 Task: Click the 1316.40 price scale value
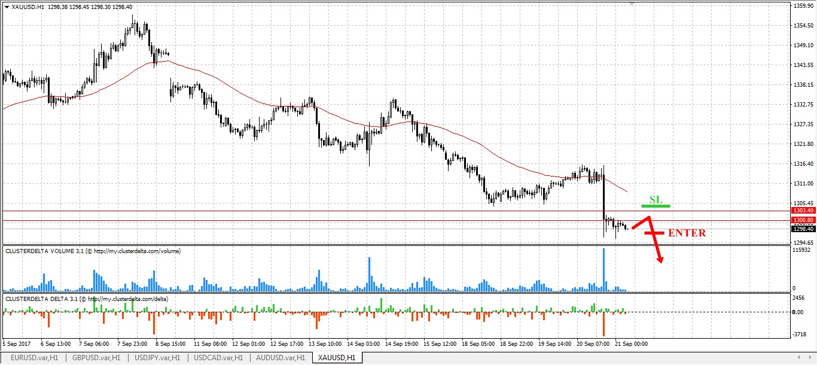tap(803, 163)
